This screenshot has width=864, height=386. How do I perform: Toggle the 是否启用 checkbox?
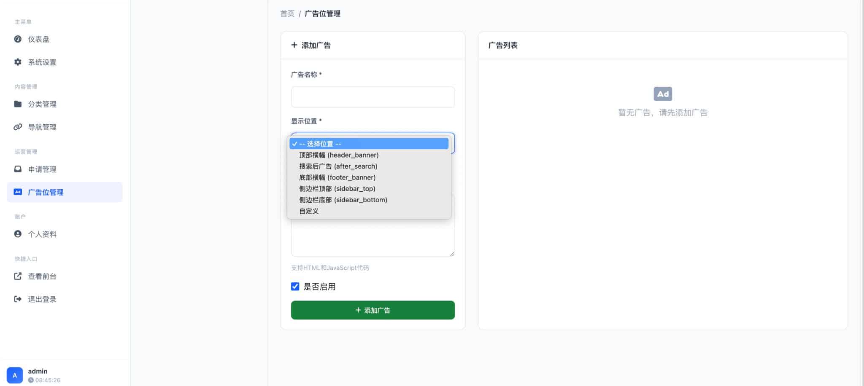point(295,287)
